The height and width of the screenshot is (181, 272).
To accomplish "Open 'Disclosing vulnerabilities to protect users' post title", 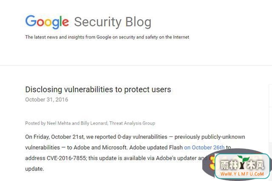I will [x=98, y=89].
